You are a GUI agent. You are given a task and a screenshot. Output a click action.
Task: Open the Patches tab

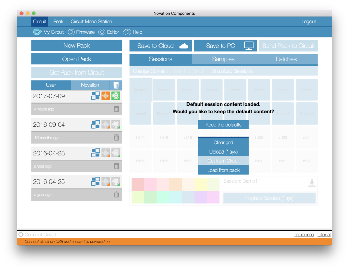click(286, 59)
